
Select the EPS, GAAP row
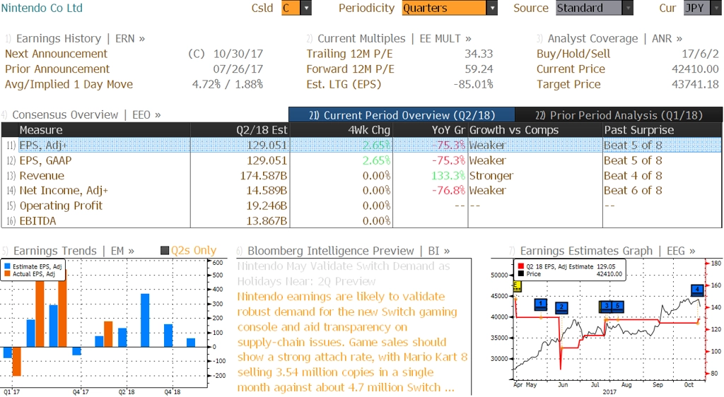pyautogui.click(x=361, y=160)
